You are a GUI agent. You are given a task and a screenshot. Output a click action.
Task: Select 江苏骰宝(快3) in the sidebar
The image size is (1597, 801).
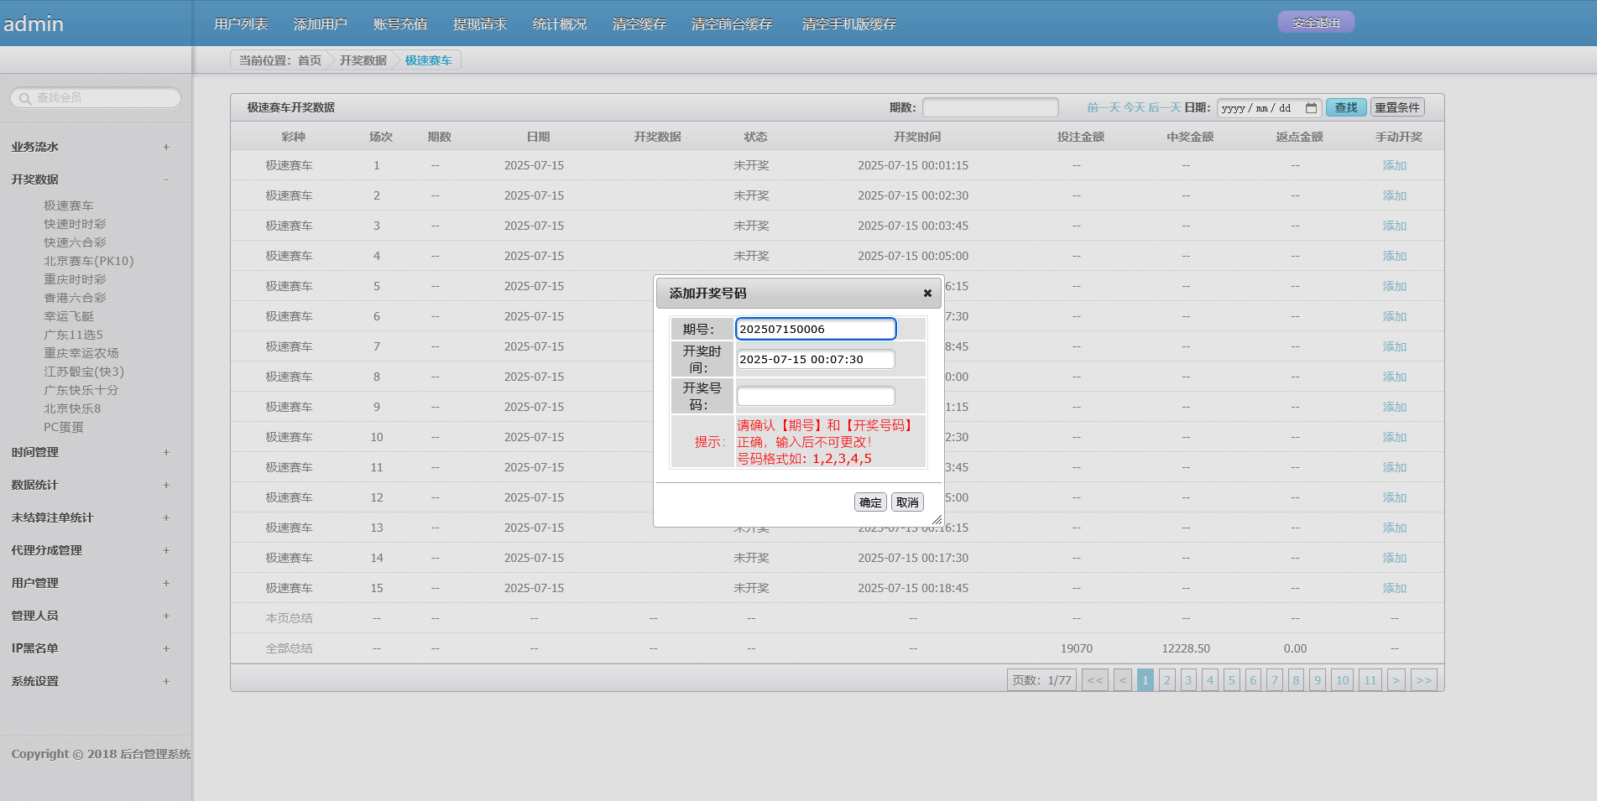(84, 372)
